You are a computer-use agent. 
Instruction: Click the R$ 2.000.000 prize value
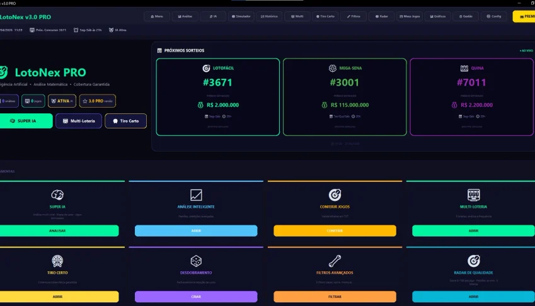[223, 105]
